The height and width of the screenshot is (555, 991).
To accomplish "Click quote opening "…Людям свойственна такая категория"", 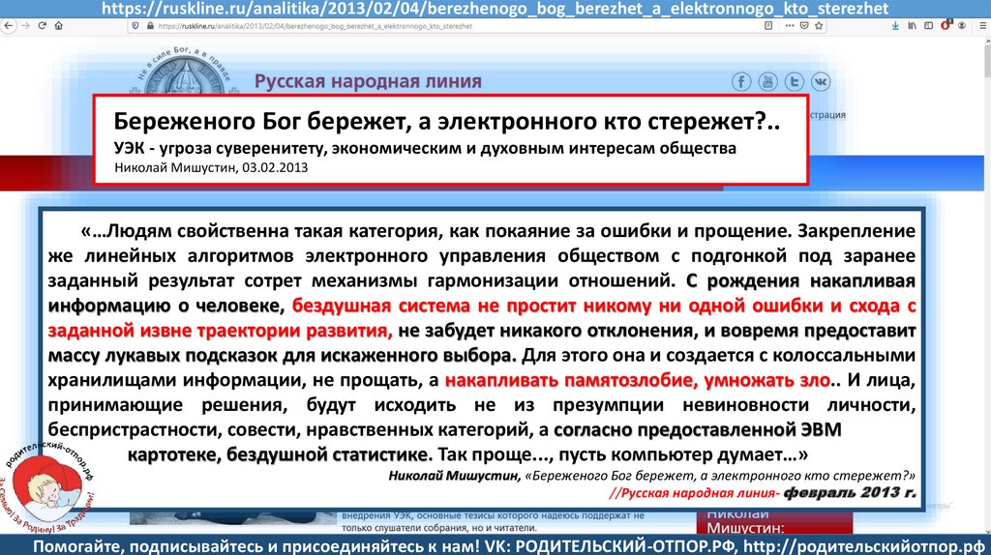I will pos(259,231).
